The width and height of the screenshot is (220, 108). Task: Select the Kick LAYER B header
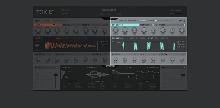coord(95,25)
